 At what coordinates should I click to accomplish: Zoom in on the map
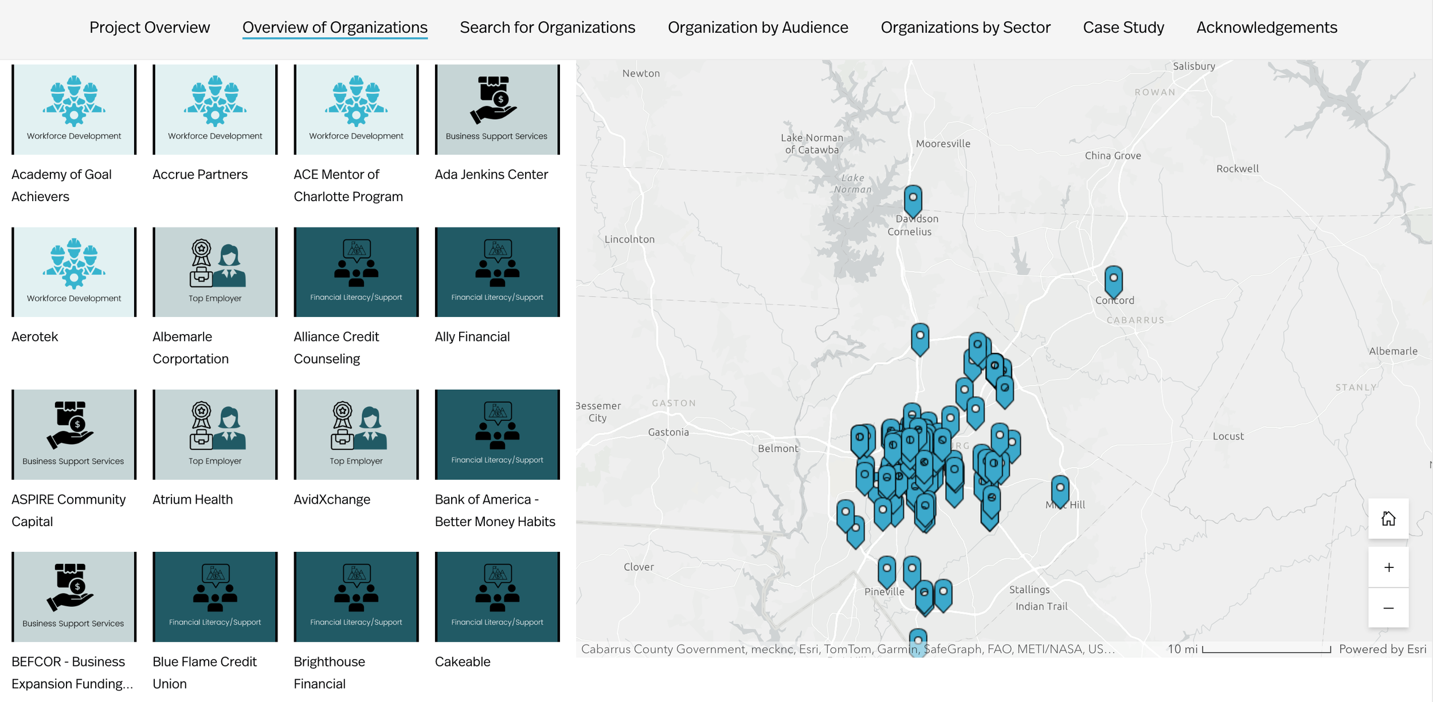click(x=1388, y=567)
